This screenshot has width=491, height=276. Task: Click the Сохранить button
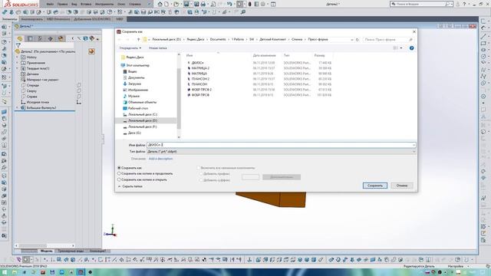pos(375,186)
